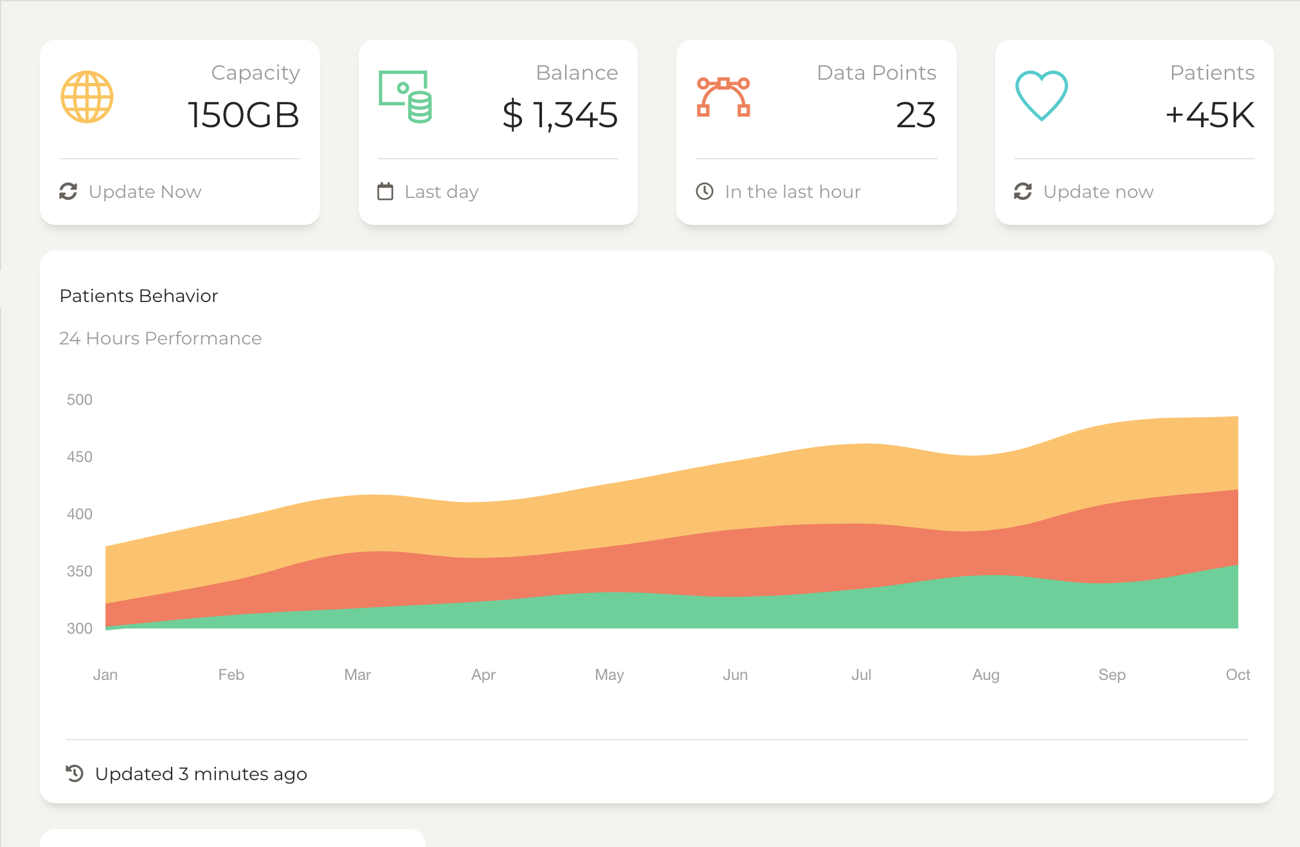This screenshot has width=1300, height=847.
Task: Click clock icon beside In the last hour
Action: 705,192
